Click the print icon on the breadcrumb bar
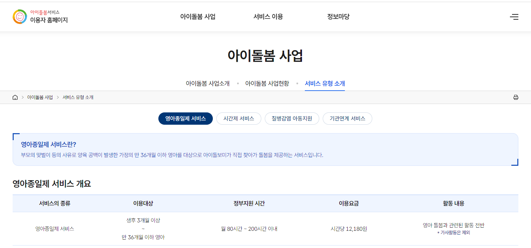This screenshot has width=531, height=248. tap(516, 97)
